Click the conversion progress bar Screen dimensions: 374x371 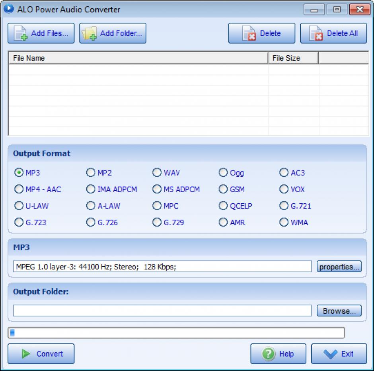coord(176,333)
